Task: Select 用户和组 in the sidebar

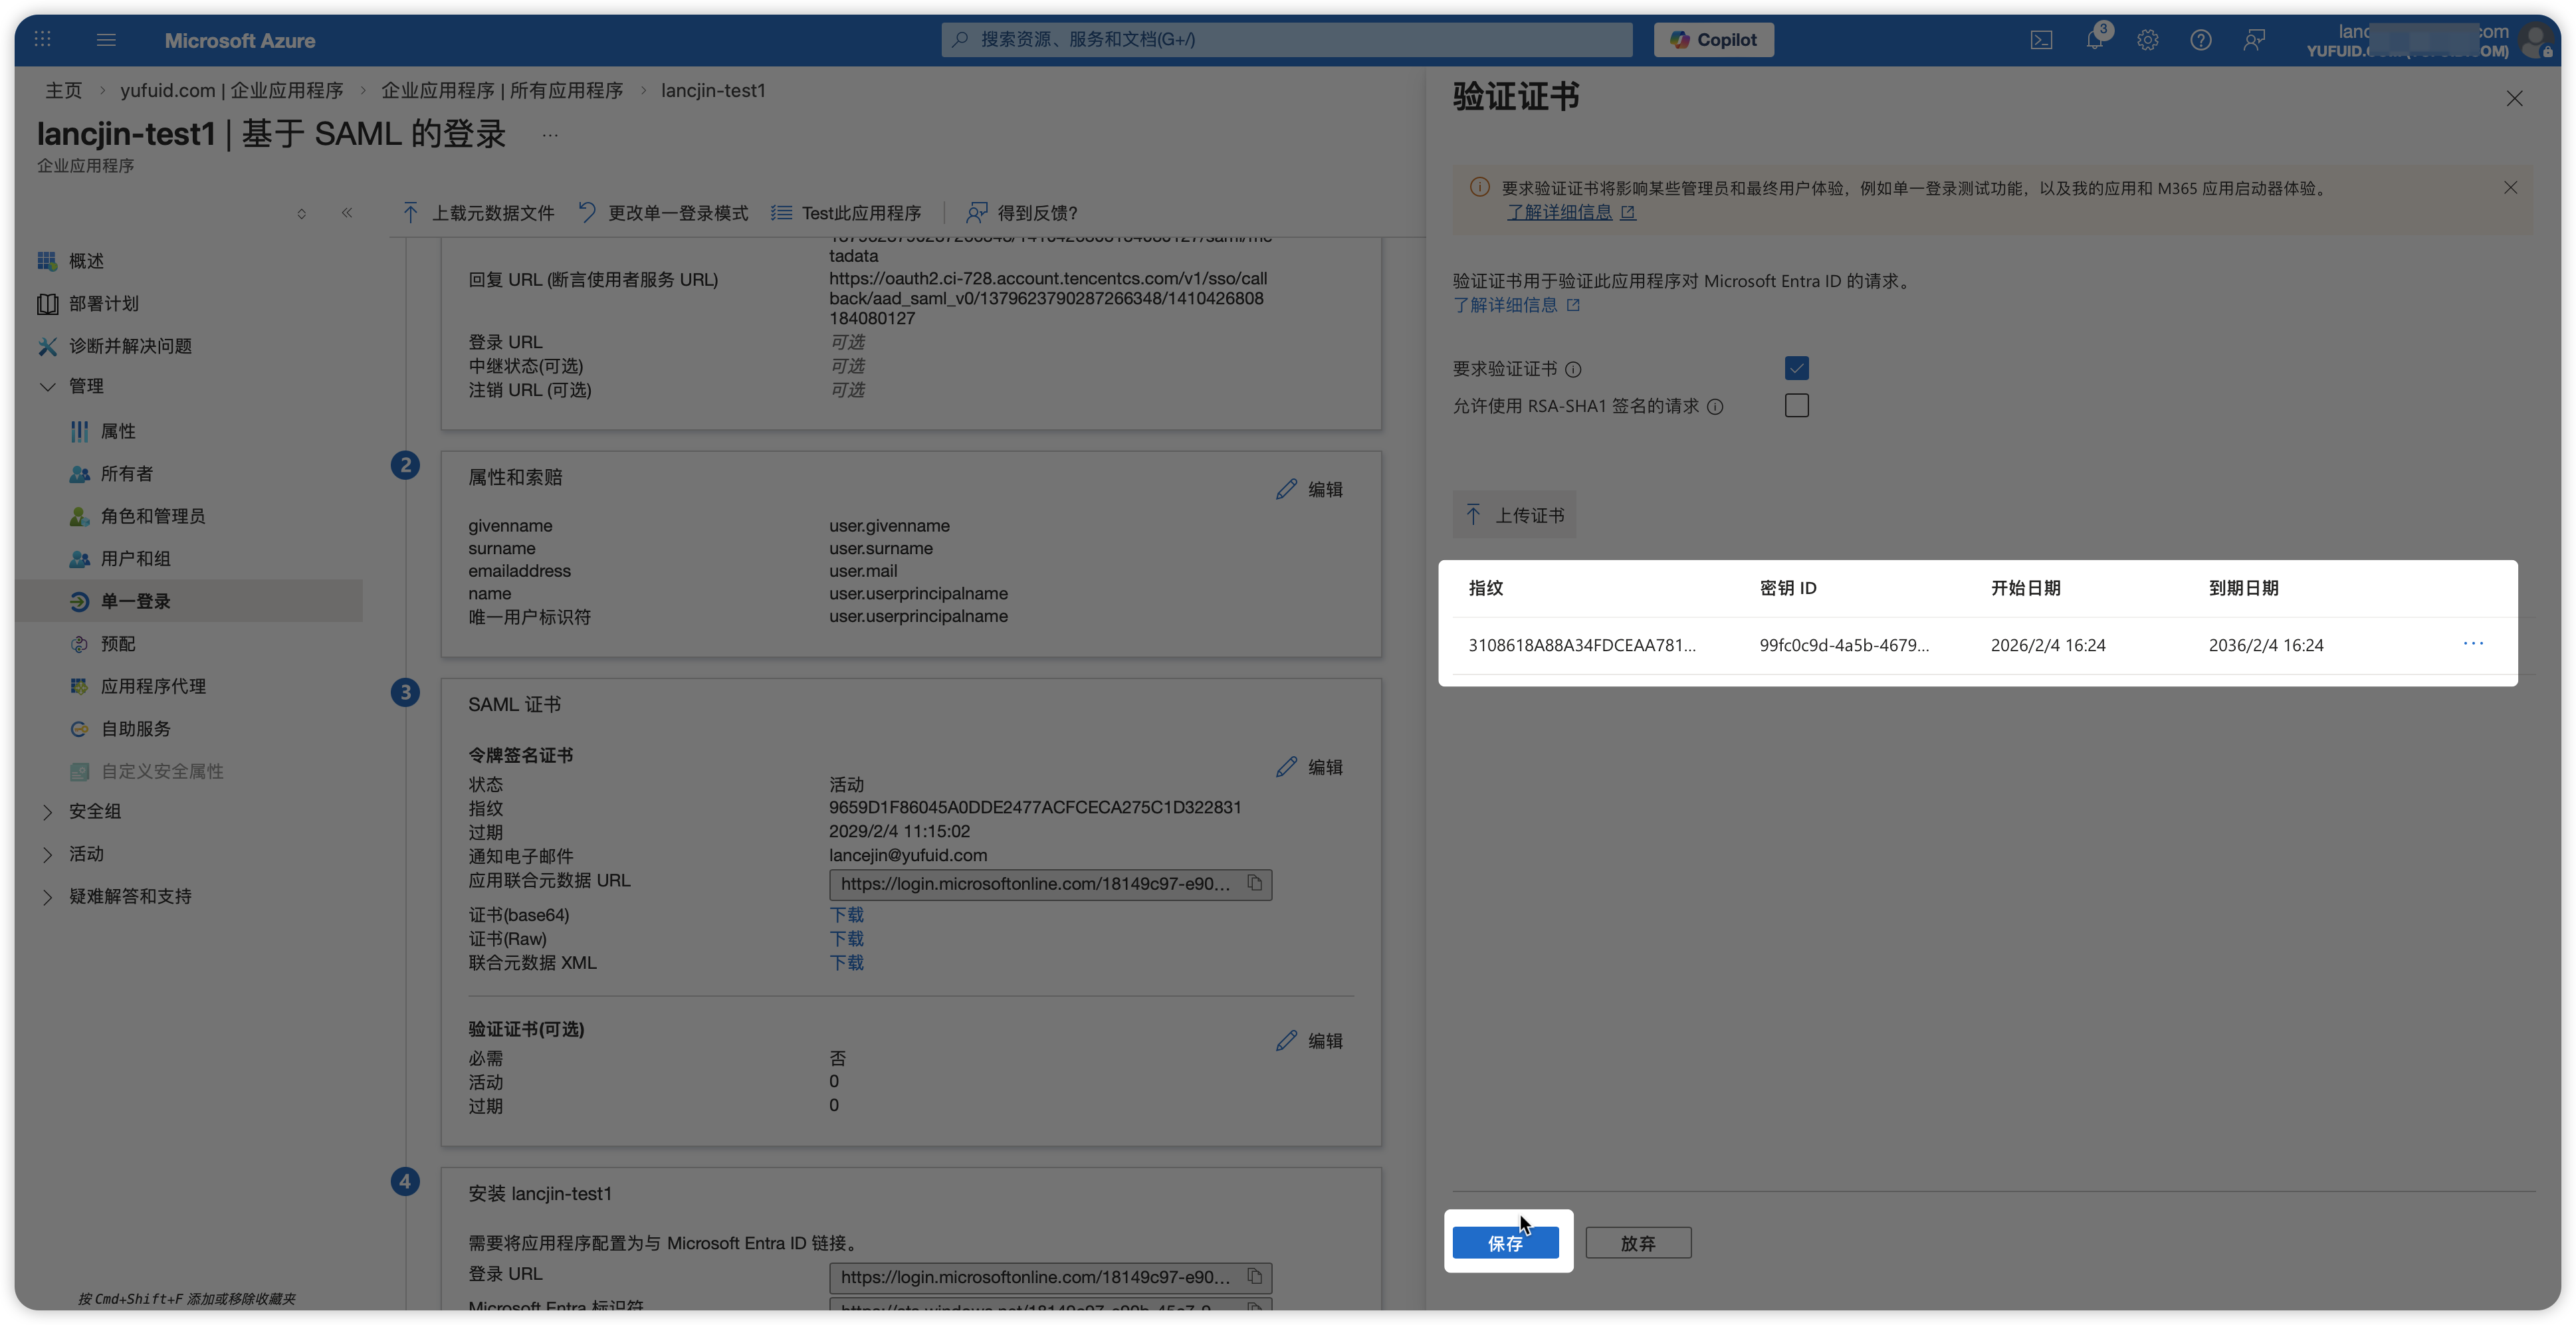Action: (135, 559)
